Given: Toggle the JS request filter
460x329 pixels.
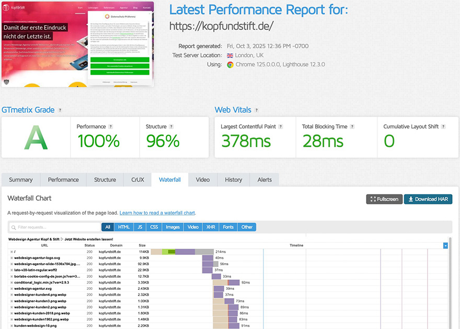Looking at the screenshot, I should [140, 227].
